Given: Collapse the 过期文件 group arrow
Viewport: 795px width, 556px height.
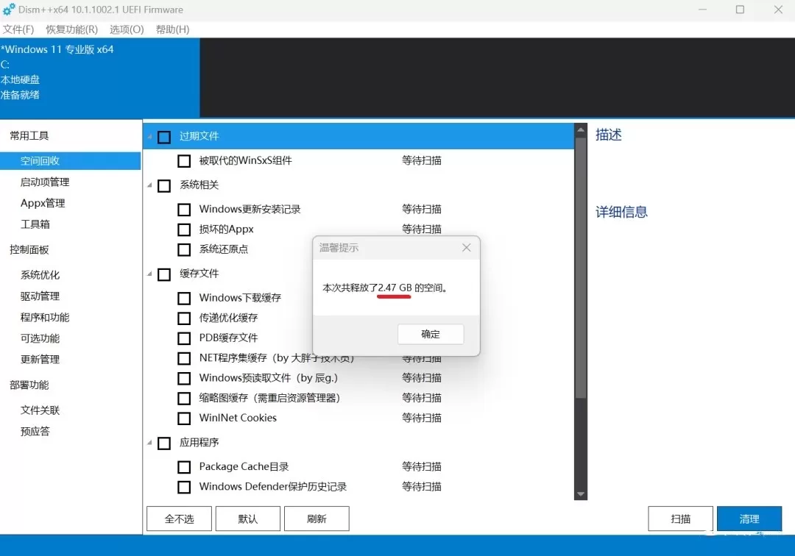Looking at the screenshot, I should 149,136.
